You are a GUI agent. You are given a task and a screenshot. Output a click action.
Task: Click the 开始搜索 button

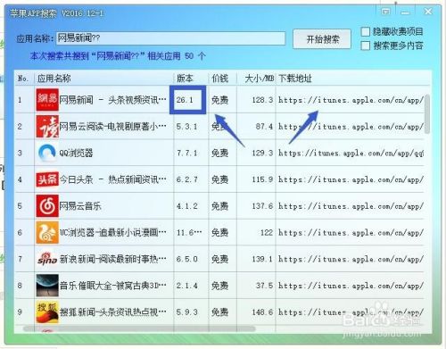(x=322, y=39)
